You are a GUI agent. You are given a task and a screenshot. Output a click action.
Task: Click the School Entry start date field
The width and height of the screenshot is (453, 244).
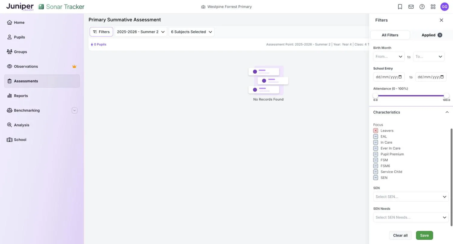coord(389,77)
